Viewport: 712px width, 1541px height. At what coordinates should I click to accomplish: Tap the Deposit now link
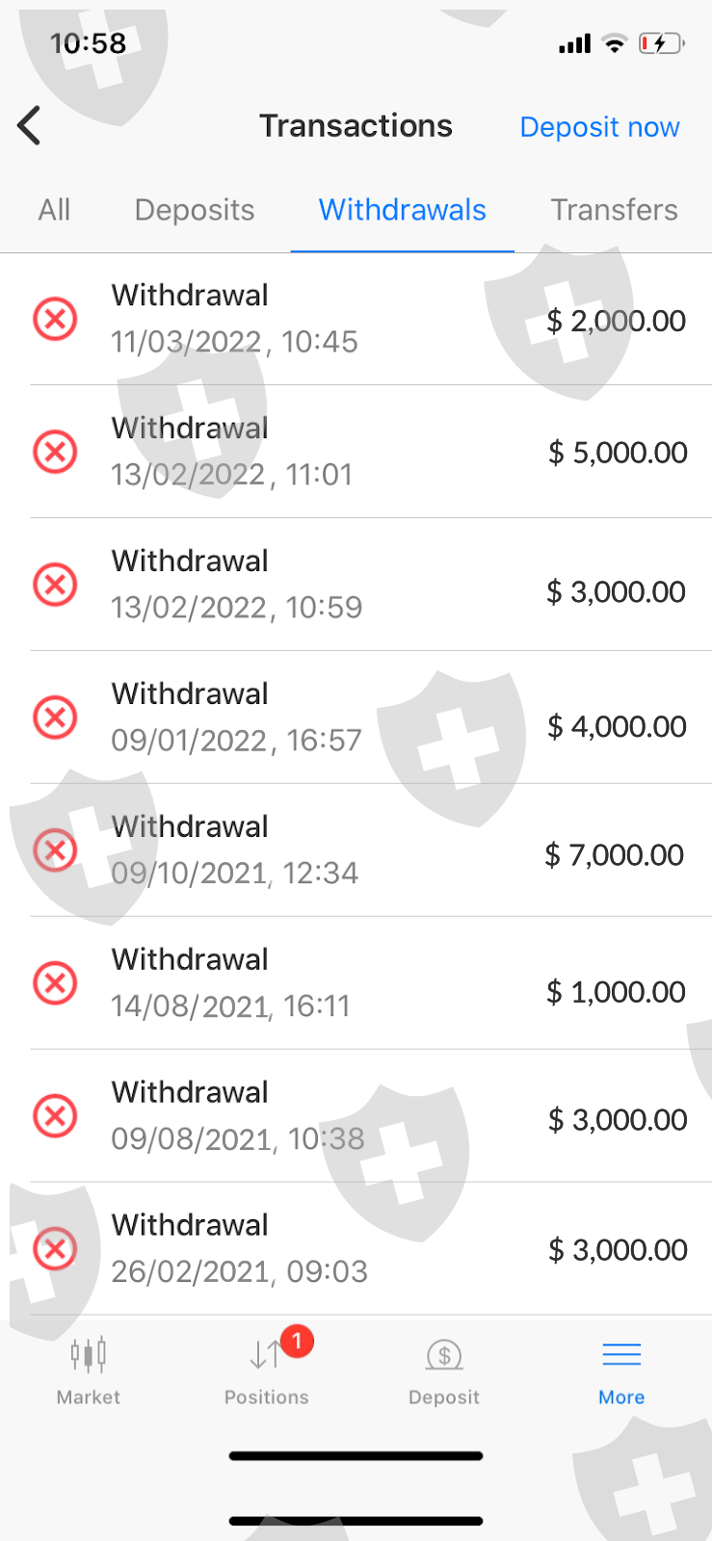pos(599,127)
